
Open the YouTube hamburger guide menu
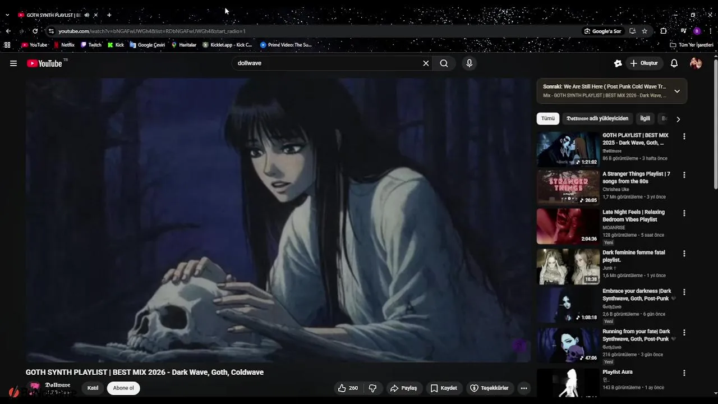point(13,63)
